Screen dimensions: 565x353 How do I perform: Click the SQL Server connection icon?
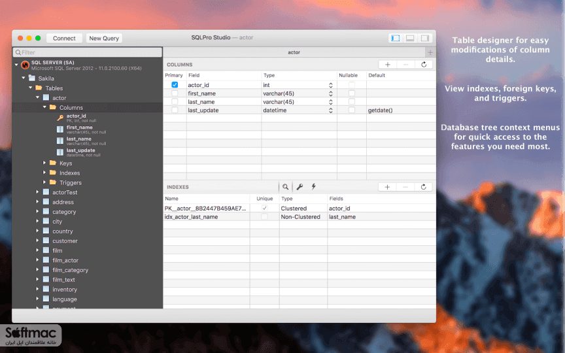click(25, 65)
